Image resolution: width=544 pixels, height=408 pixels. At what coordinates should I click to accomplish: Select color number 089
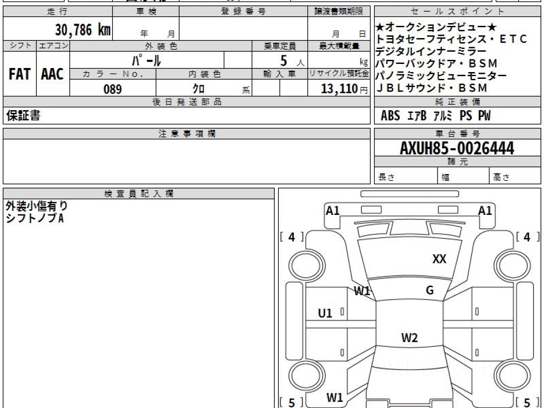point(112,89)
